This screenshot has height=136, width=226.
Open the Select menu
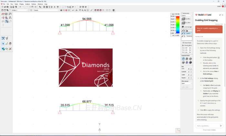(x=16, y=4)
